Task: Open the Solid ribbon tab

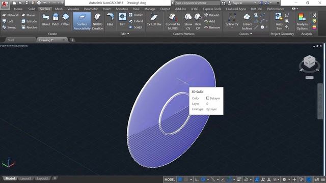Action: (32, 9)
